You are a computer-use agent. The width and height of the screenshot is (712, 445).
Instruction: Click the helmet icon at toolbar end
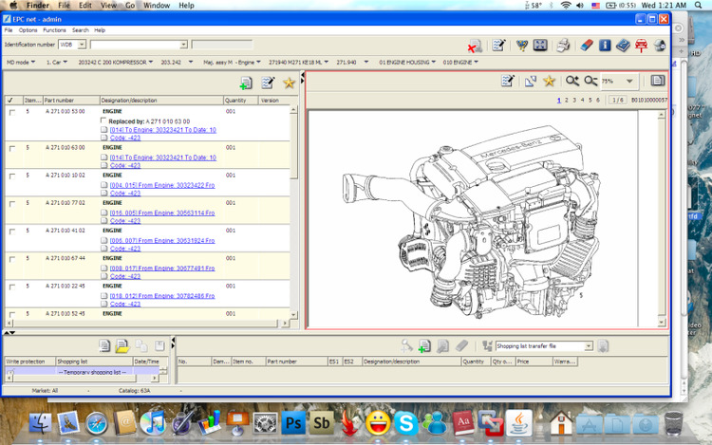(660, 45)
